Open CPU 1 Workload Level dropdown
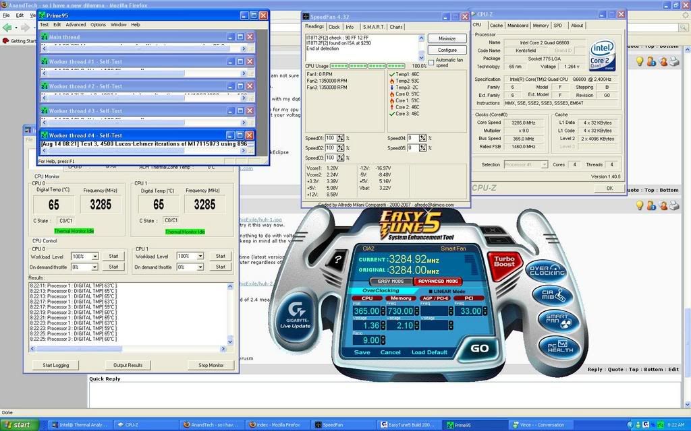This screenshot has width=691, height=431. [x=200, y=256]
